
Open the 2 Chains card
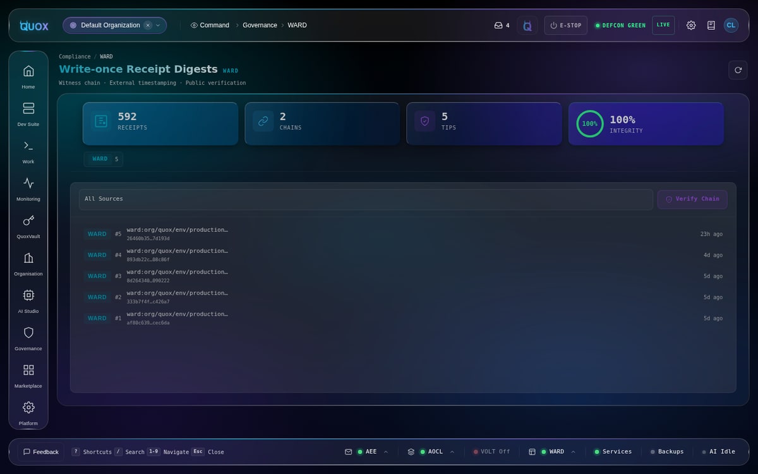click(322, 124)
